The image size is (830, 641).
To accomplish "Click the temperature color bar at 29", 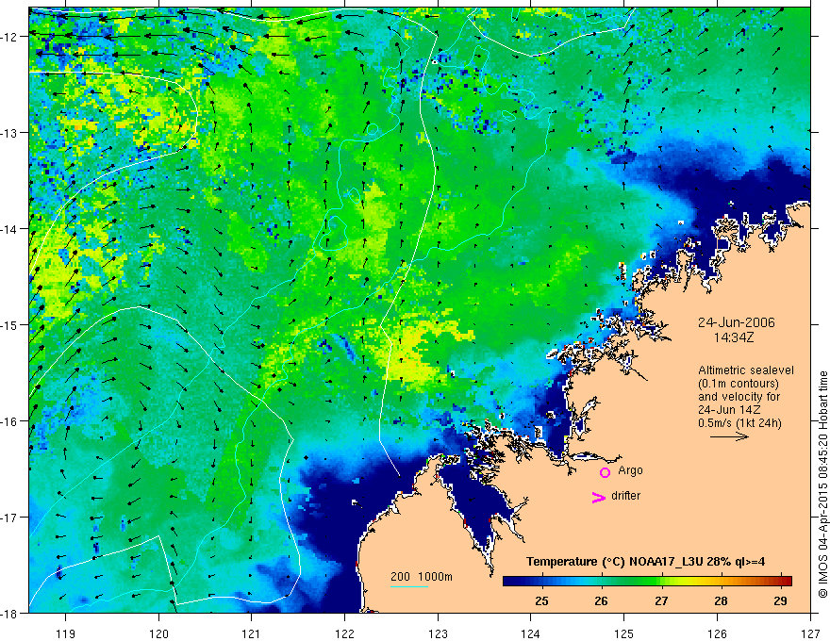I will tap(780, 582).
